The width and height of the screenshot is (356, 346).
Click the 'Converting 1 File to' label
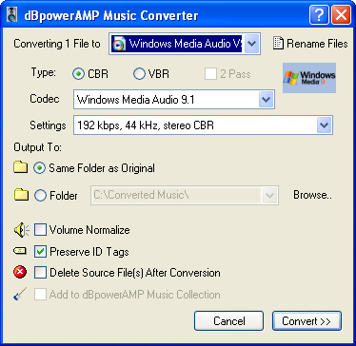pyautogui.click(x=57, y=44)
